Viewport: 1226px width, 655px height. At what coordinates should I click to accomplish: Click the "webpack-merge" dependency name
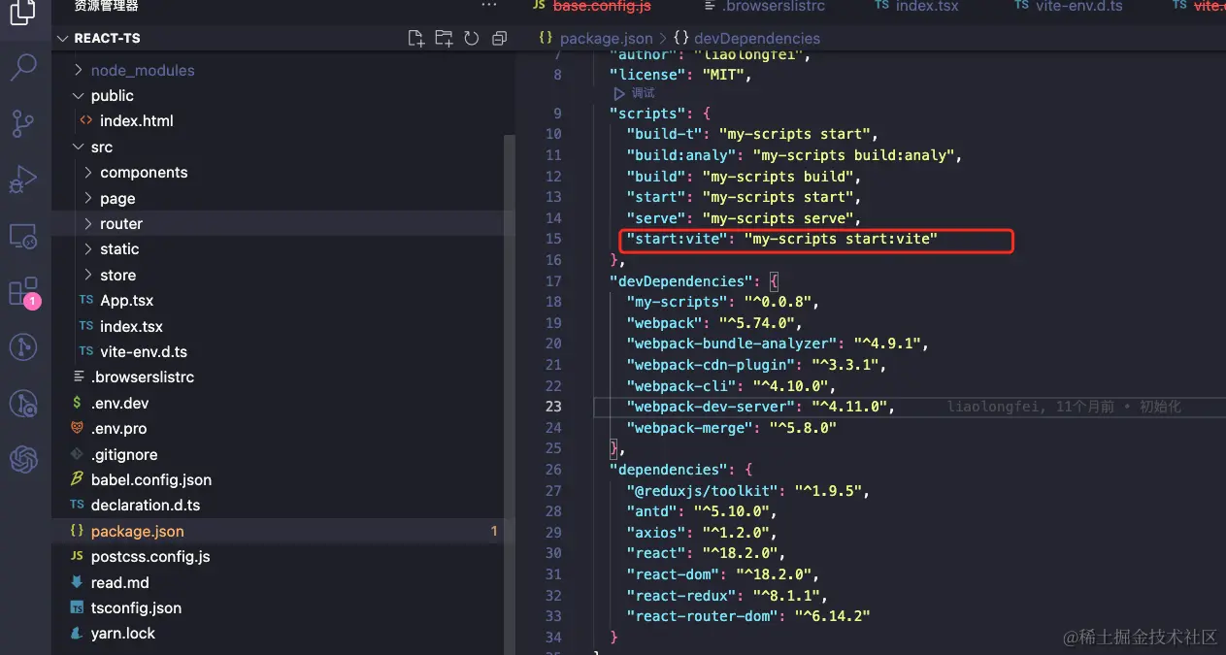tap(689, 428)
